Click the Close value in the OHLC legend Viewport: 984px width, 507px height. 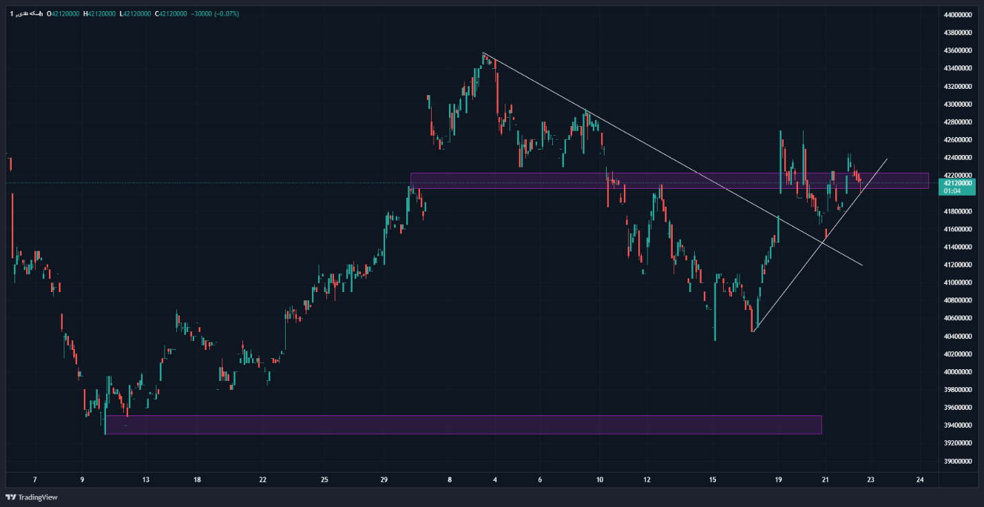(x=172, y=14)
